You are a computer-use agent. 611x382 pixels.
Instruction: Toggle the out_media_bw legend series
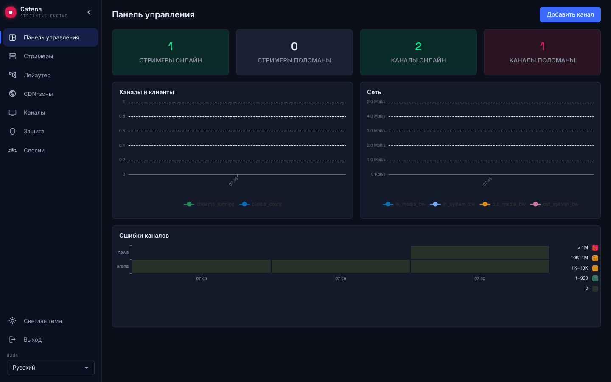click(503, 204)
